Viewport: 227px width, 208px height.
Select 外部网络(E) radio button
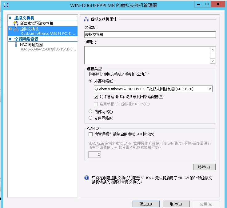(90, 81)
